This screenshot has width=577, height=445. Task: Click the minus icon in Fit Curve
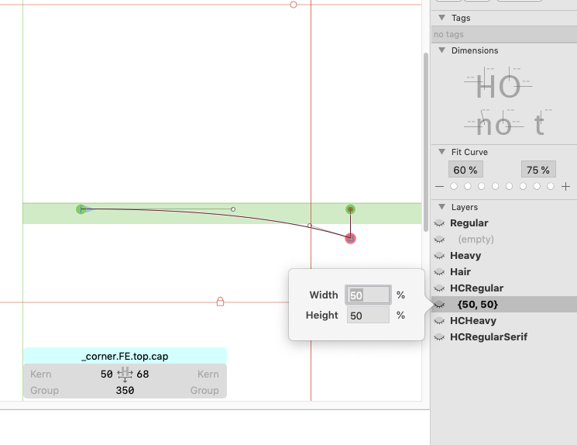(440, 187)
